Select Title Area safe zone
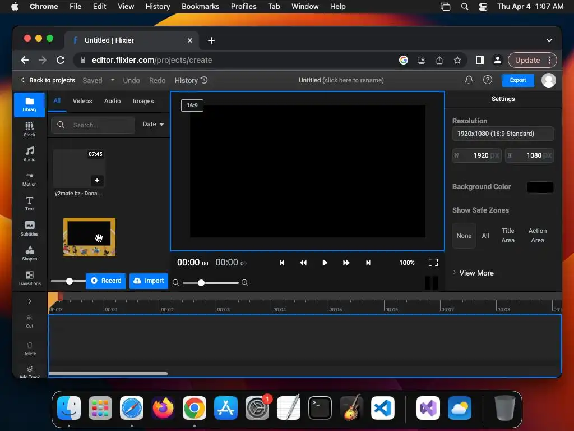 pyautogui.click(x=508, y=235)
